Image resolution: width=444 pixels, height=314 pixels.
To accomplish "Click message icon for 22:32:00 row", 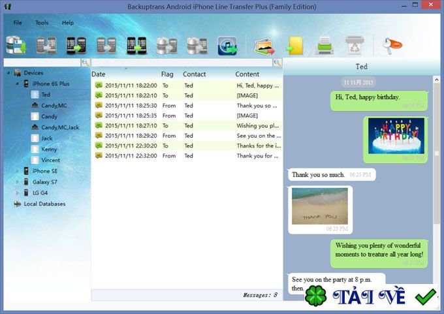I will pyautogui.click(x=99, y=155).
